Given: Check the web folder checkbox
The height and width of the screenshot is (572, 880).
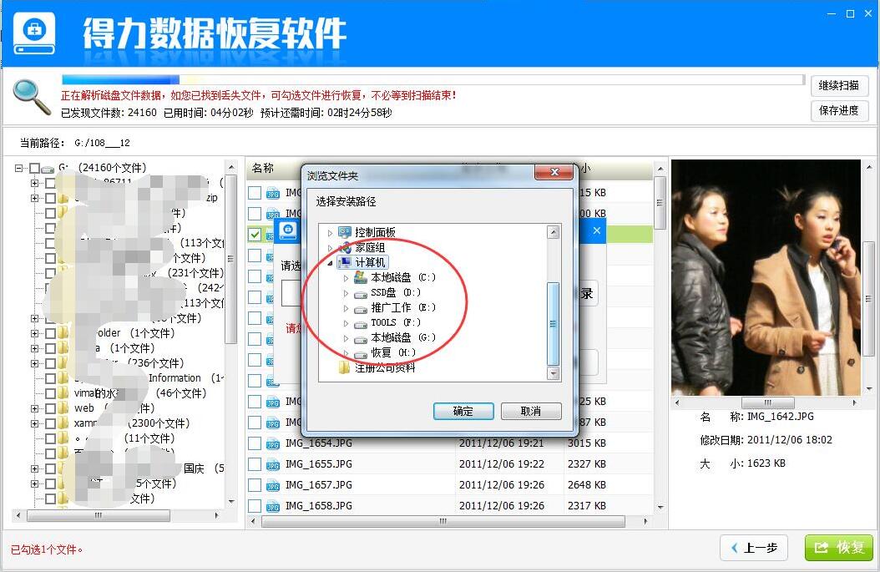Looking at the screenshot, I should tap(50, 408).
